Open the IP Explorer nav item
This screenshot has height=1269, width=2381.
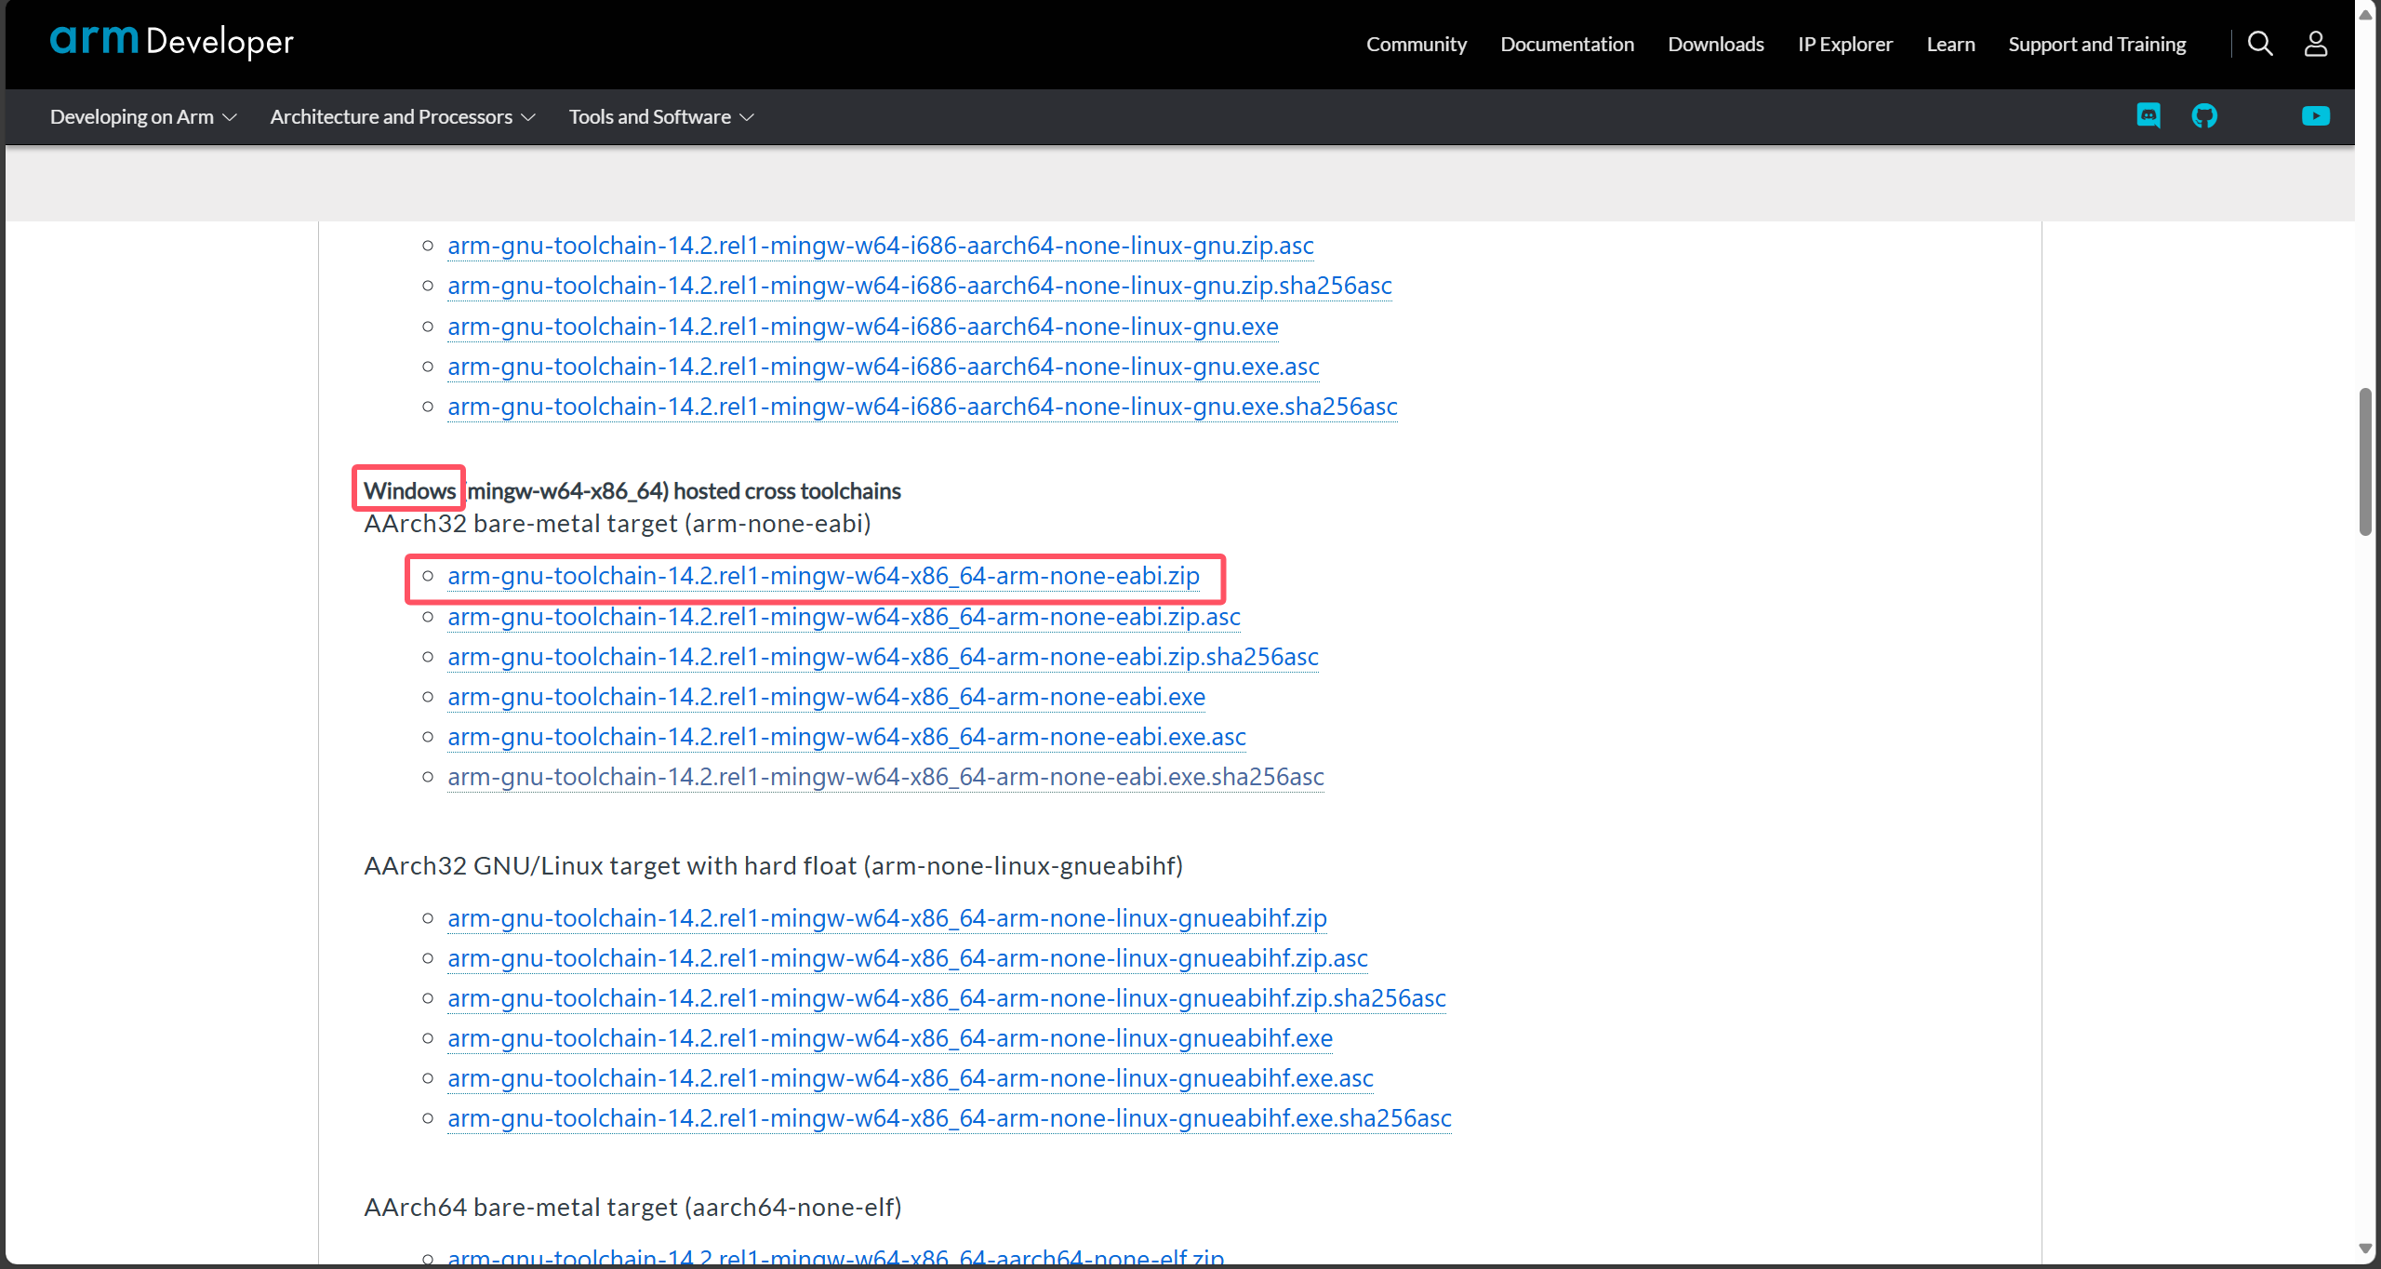[x=1845, y=45]
